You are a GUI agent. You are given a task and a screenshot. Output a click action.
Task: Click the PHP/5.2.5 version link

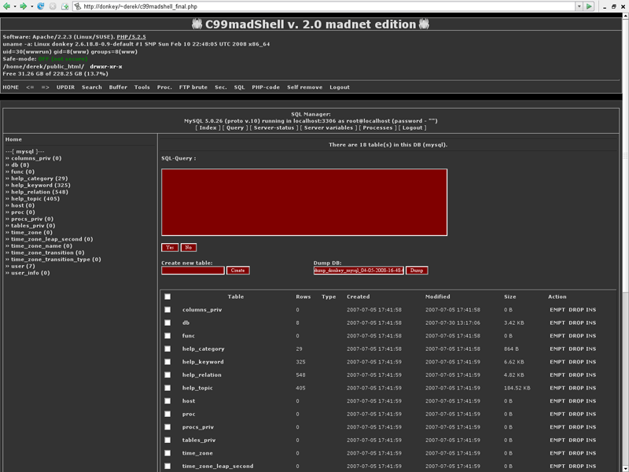coord(131,37)
